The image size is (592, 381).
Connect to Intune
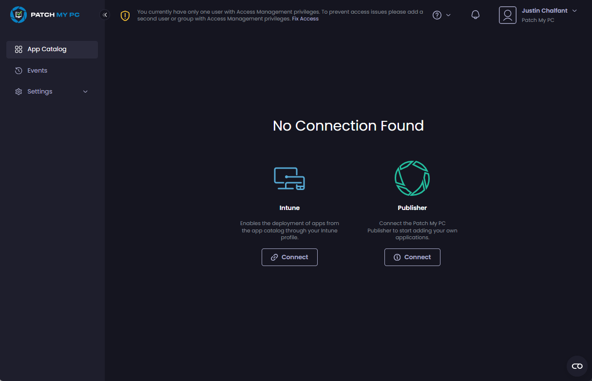289,257
